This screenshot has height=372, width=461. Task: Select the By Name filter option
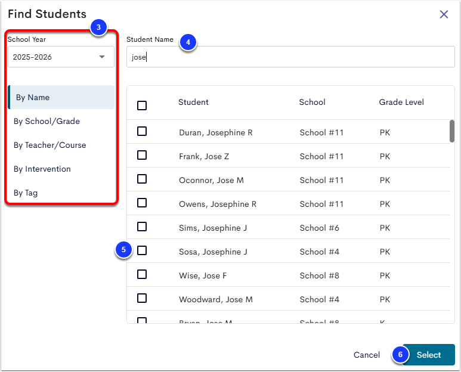click(x=61, y=97)
